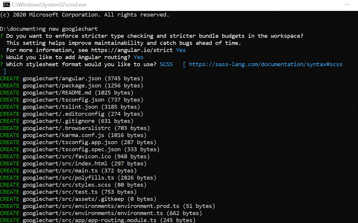Click the green CREATE label before angular.json
Screen dimensions: 358x223
click(x=9, y=78)
